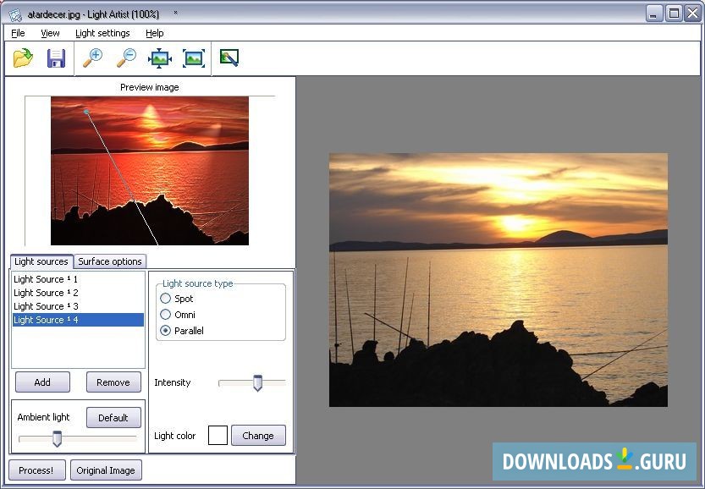
Task: Open the Help menu
Action: pyautogui.click(x=155, y=33)
